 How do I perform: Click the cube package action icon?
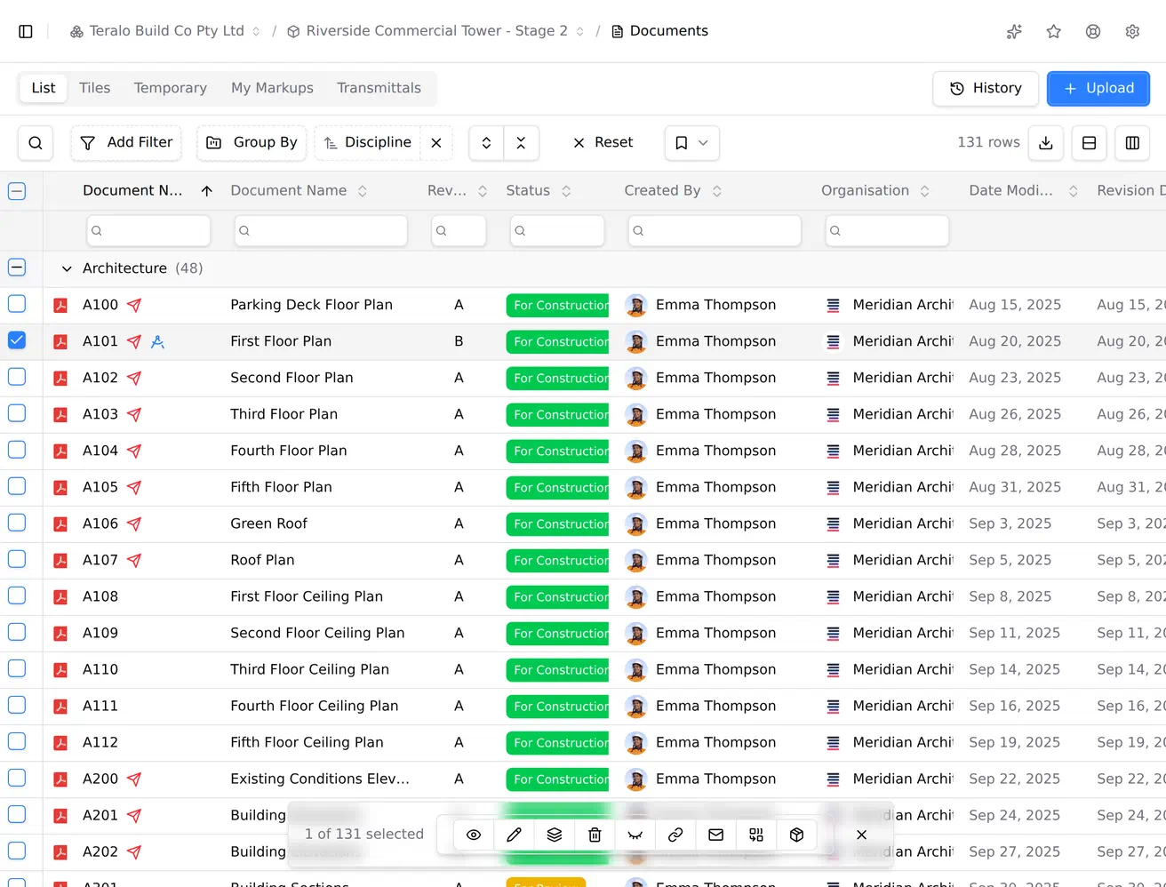(x=797, y=835)
